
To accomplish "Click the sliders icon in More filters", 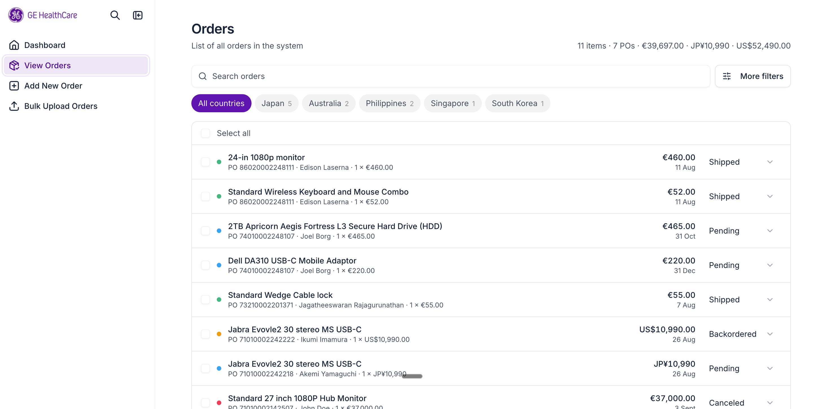I will point(727,76).
